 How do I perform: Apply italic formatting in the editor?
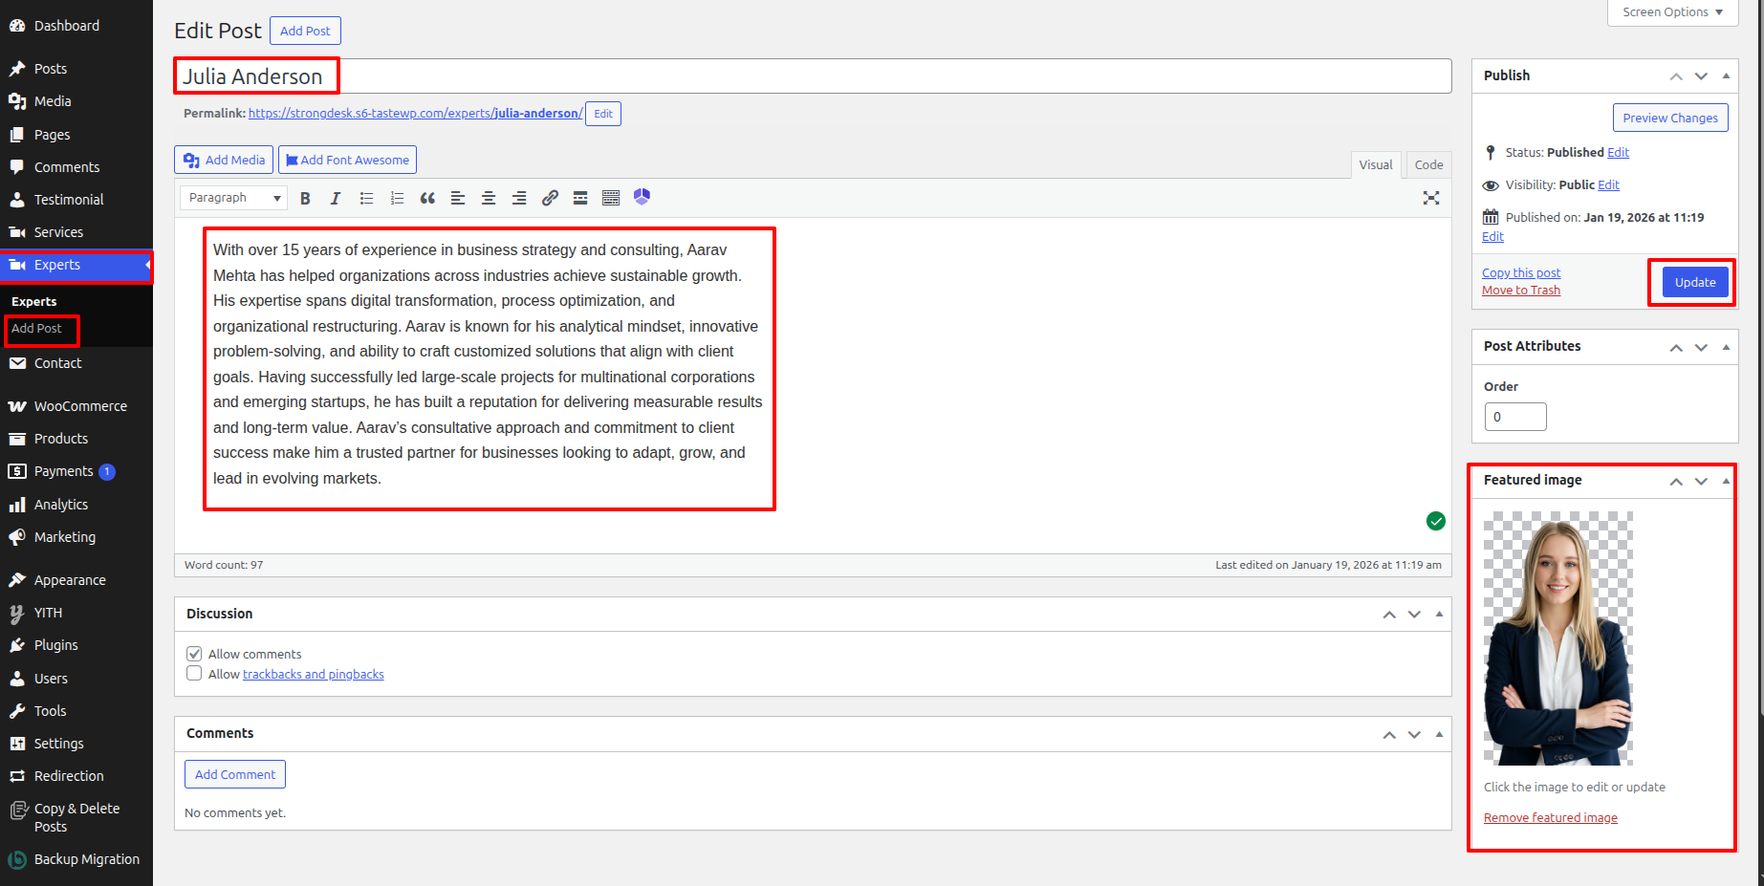pyautogui.click(x=336, y=198)
